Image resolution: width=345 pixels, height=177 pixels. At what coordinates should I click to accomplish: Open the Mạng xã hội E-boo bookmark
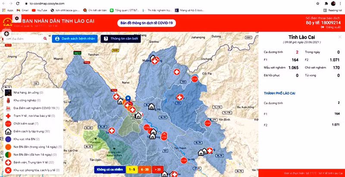190,10
